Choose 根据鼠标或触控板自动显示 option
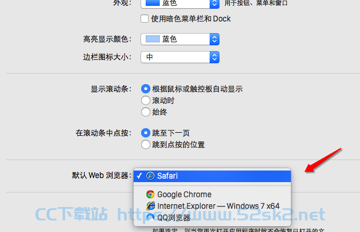360x232 pixels. [146, 89]
